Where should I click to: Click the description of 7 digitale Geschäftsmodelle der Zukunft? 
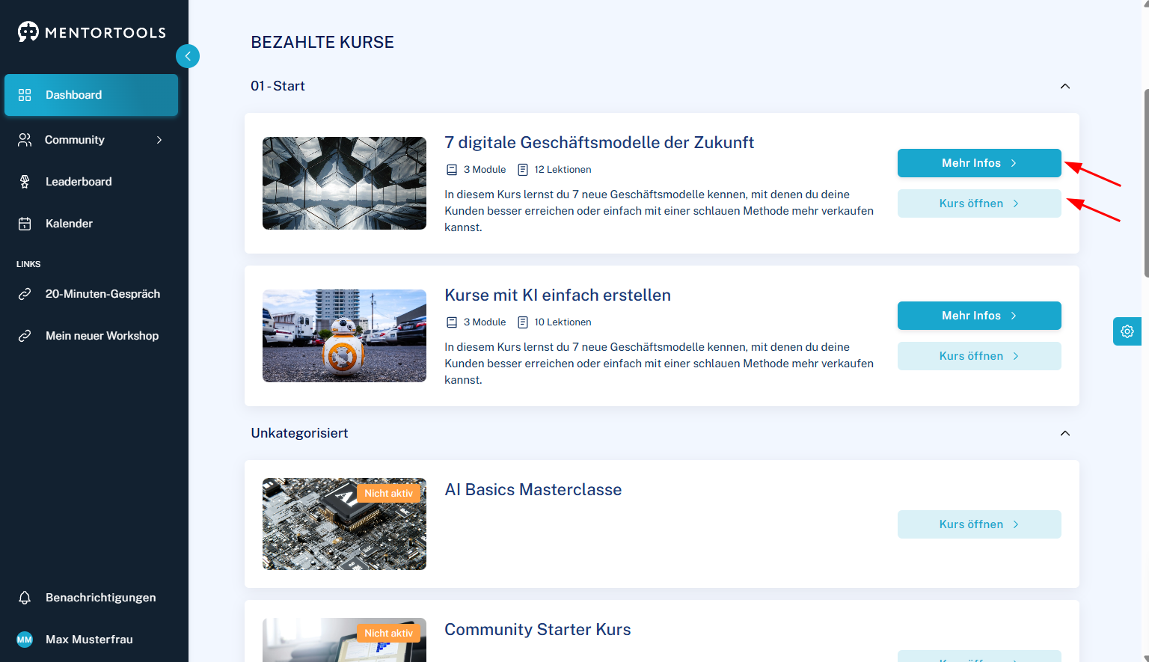[659, 211]
